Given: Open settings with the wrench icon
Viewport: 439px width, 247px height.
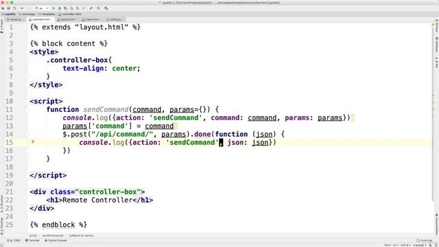Looking at the screenshot, I should 91,8.
